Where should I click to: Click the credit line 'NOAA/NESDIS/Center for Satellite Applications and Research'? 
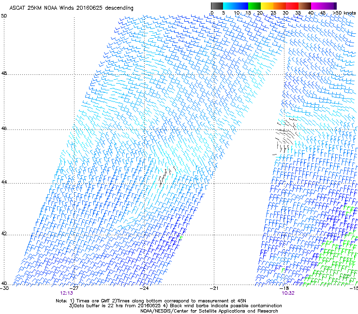pos(209,311)
